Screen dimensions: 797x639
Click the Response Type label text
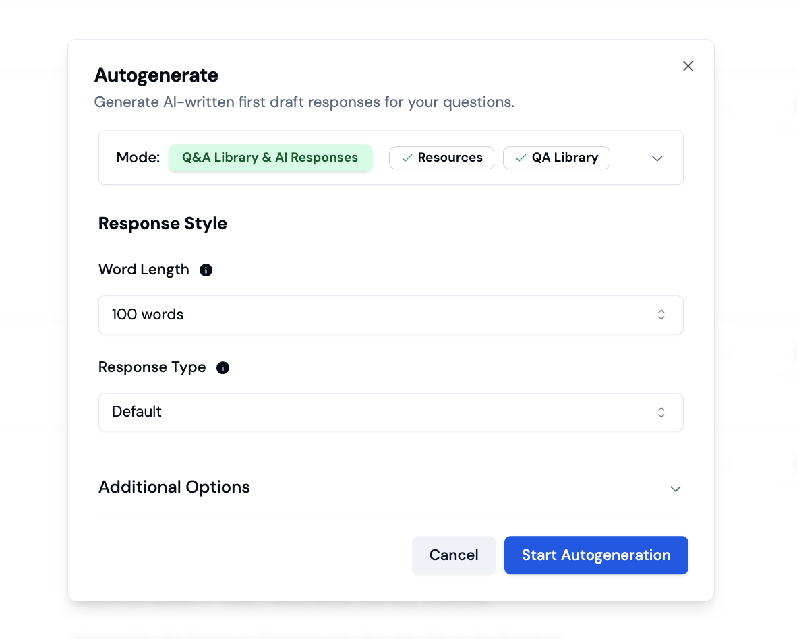(152, 367)
